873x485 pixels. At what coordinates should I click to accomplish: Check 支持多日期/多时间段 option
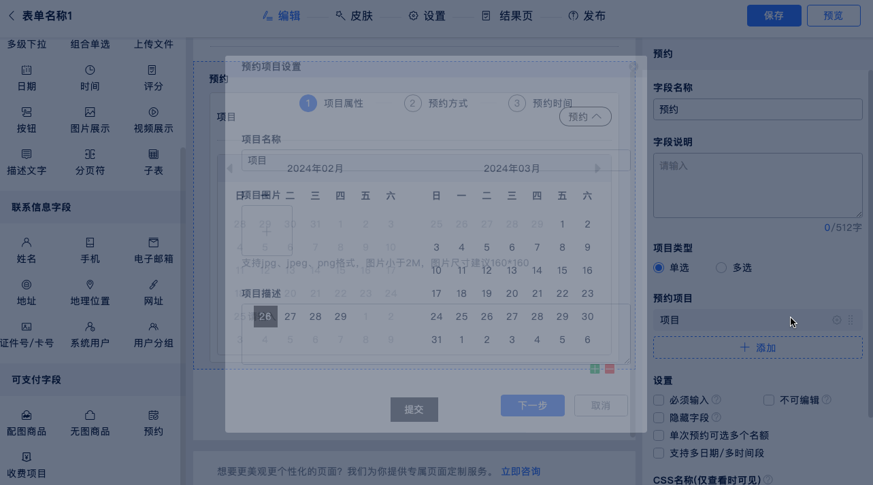[x=659, y=453]
